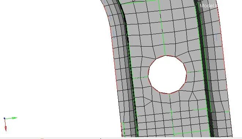Click the circular hole in the mesh
Viewport: 242px width, 139px height.
coord(167,75)
